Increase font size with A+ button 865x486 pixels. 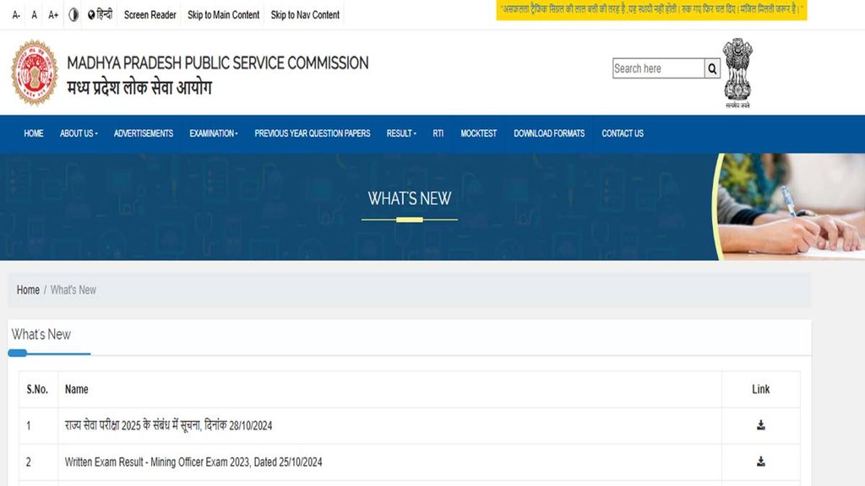click(x=53, y=15)
